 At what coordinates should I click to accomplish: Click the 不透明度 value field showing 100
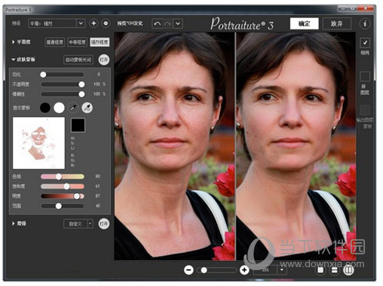click(97, 85)
